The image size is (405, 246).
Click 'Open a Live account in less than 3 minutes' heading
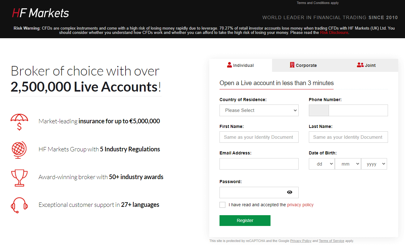(x=277, y=83)
